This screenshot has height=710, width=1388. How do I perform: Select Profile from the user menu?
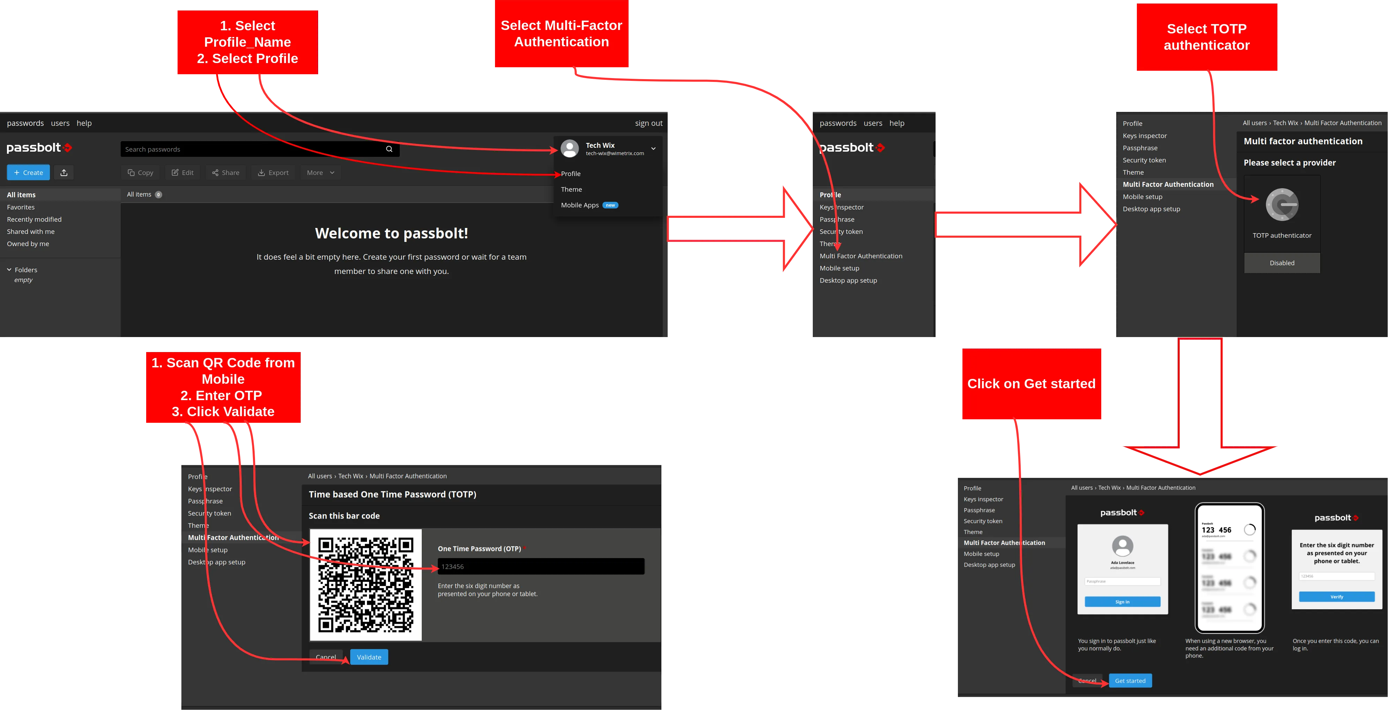click(x=571, y=173)
